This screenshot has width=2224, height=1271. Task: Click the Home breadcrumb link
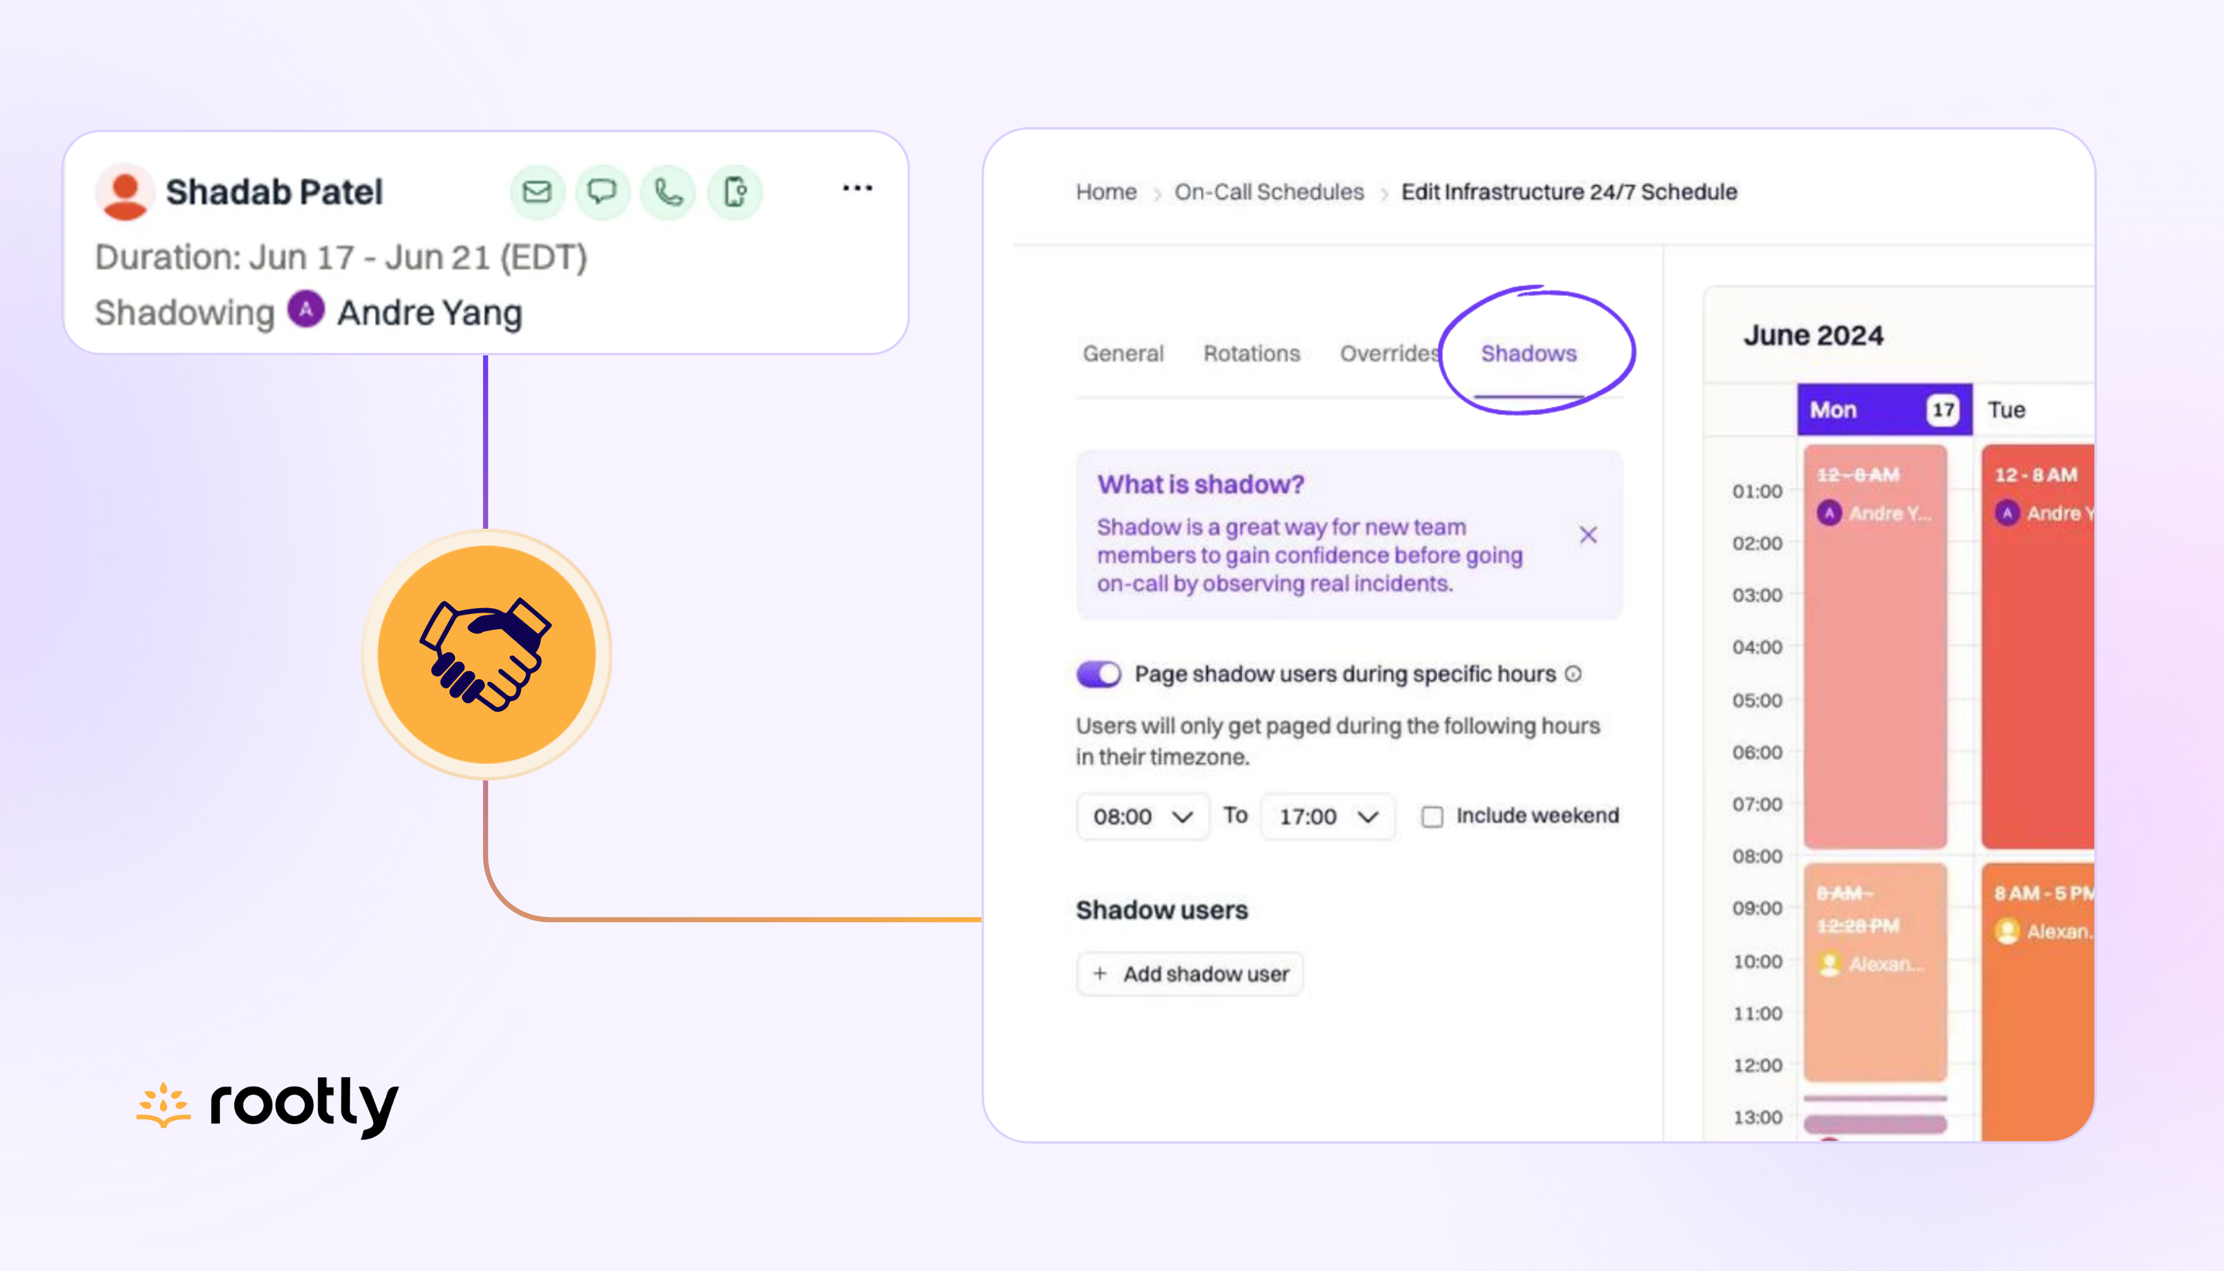click(x=1105, y=192)
